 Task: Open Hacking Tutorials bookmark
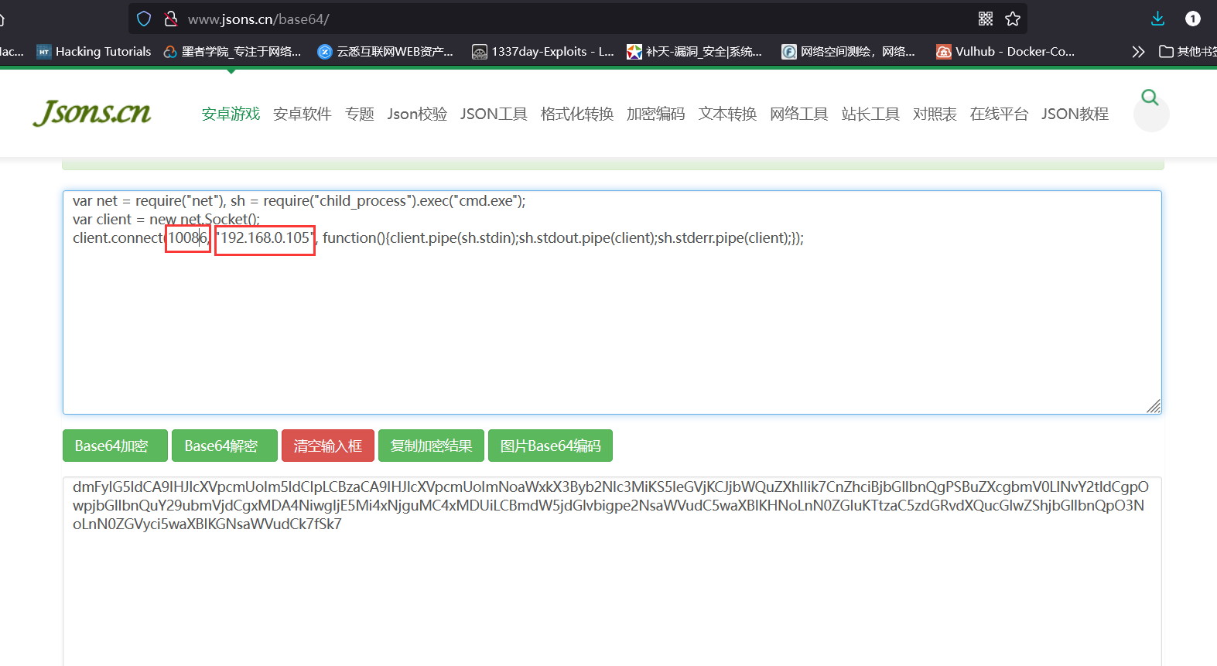click(x=94, y=52)
